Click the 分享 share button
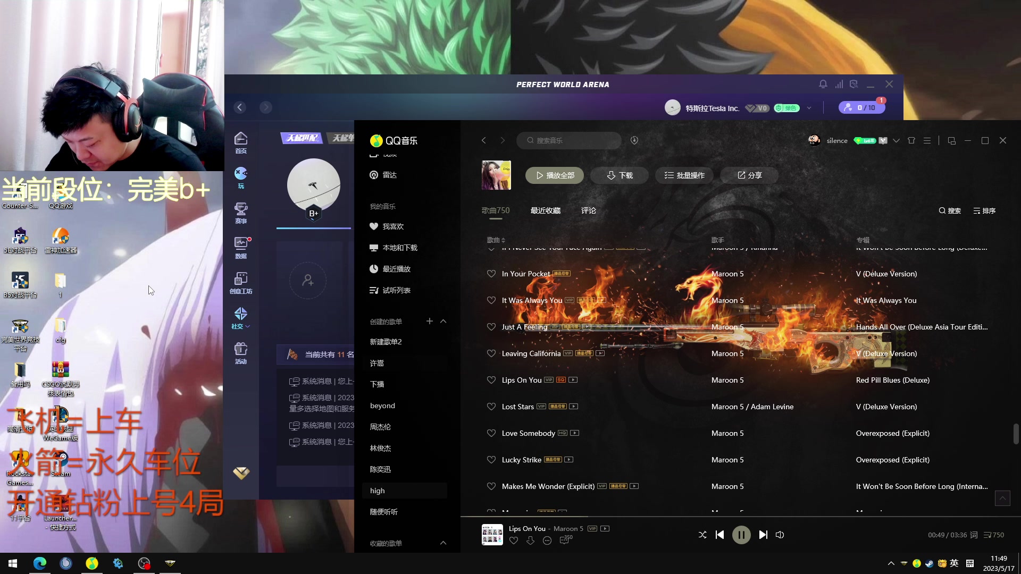This screenshot has width=1021, height=574. click(749, 175)
